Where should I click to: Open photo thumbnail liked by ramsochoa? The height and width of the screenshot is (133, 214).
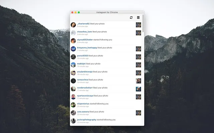[138, 81]
